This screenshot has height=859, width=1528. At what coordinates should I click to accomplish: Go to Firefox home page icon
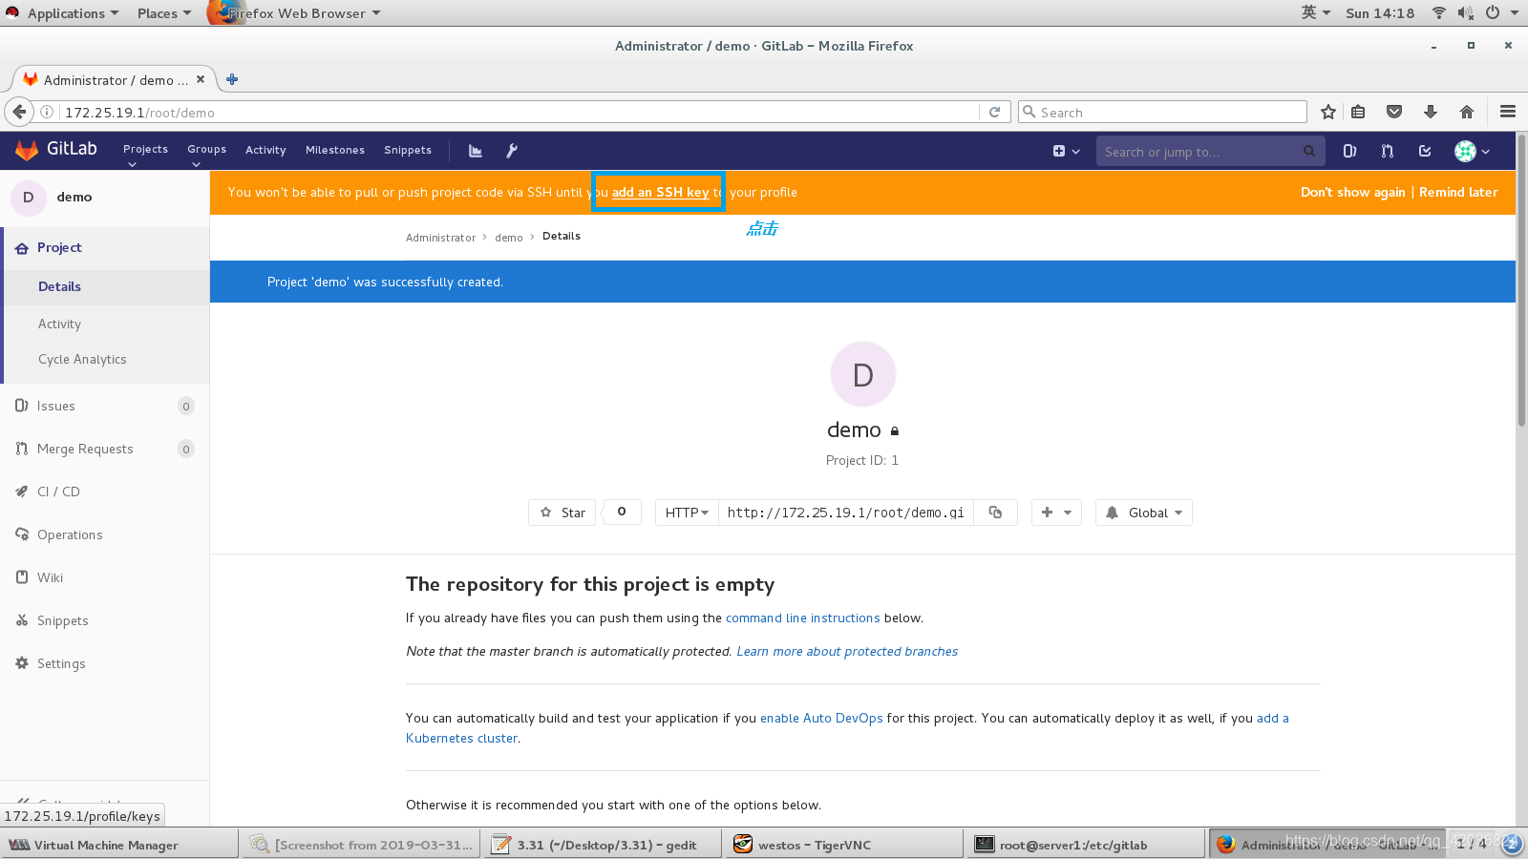1467,112
